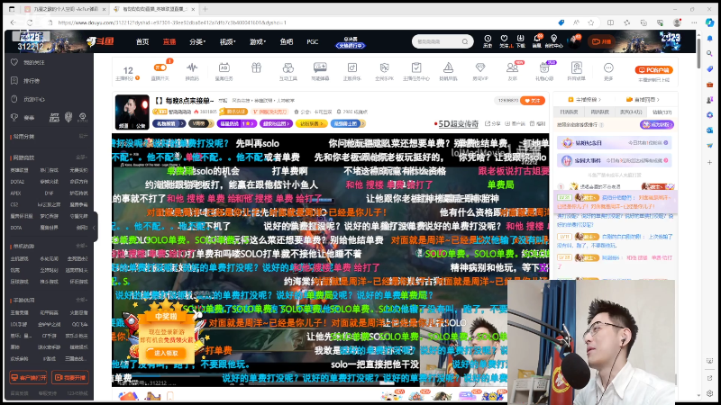Open the 鱼吧 nav item
Viewport: 721px width, 405px height.
pyautogui.click(x=287, y=41)
